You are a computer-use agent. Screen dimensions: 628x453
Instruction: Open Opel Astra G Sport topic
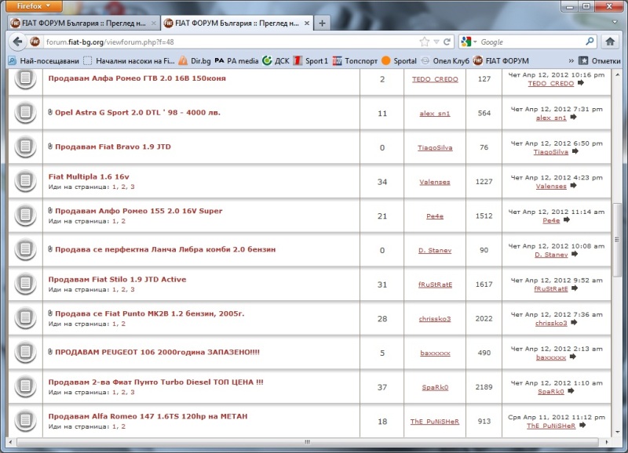(137, 112)
